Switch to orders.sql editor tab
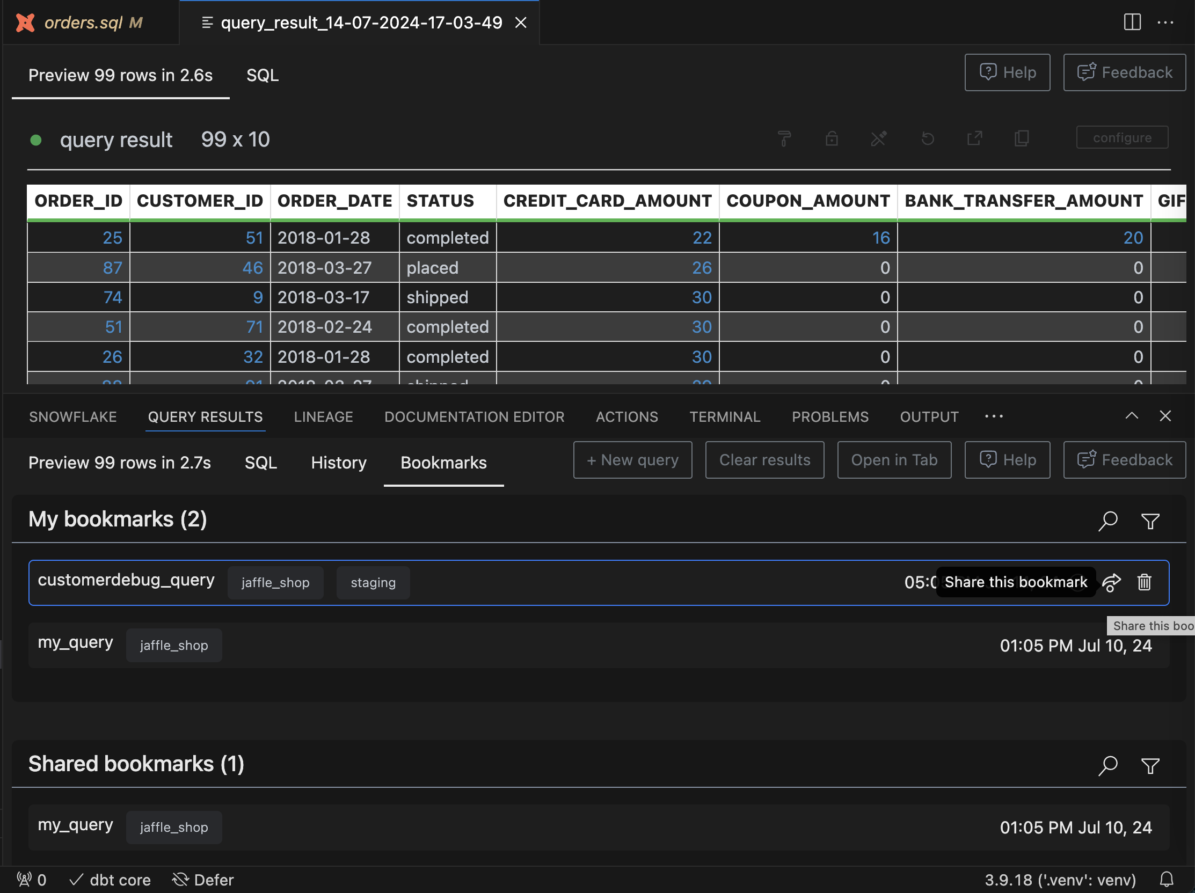 [x=90, y=22]
